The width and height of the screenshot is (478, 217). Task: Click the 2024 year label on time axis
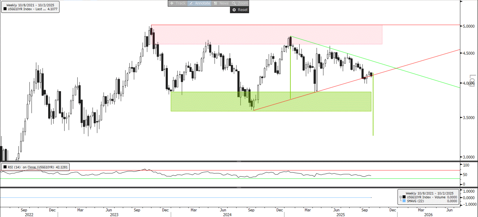pyautogui.click(x=227, y=215)
